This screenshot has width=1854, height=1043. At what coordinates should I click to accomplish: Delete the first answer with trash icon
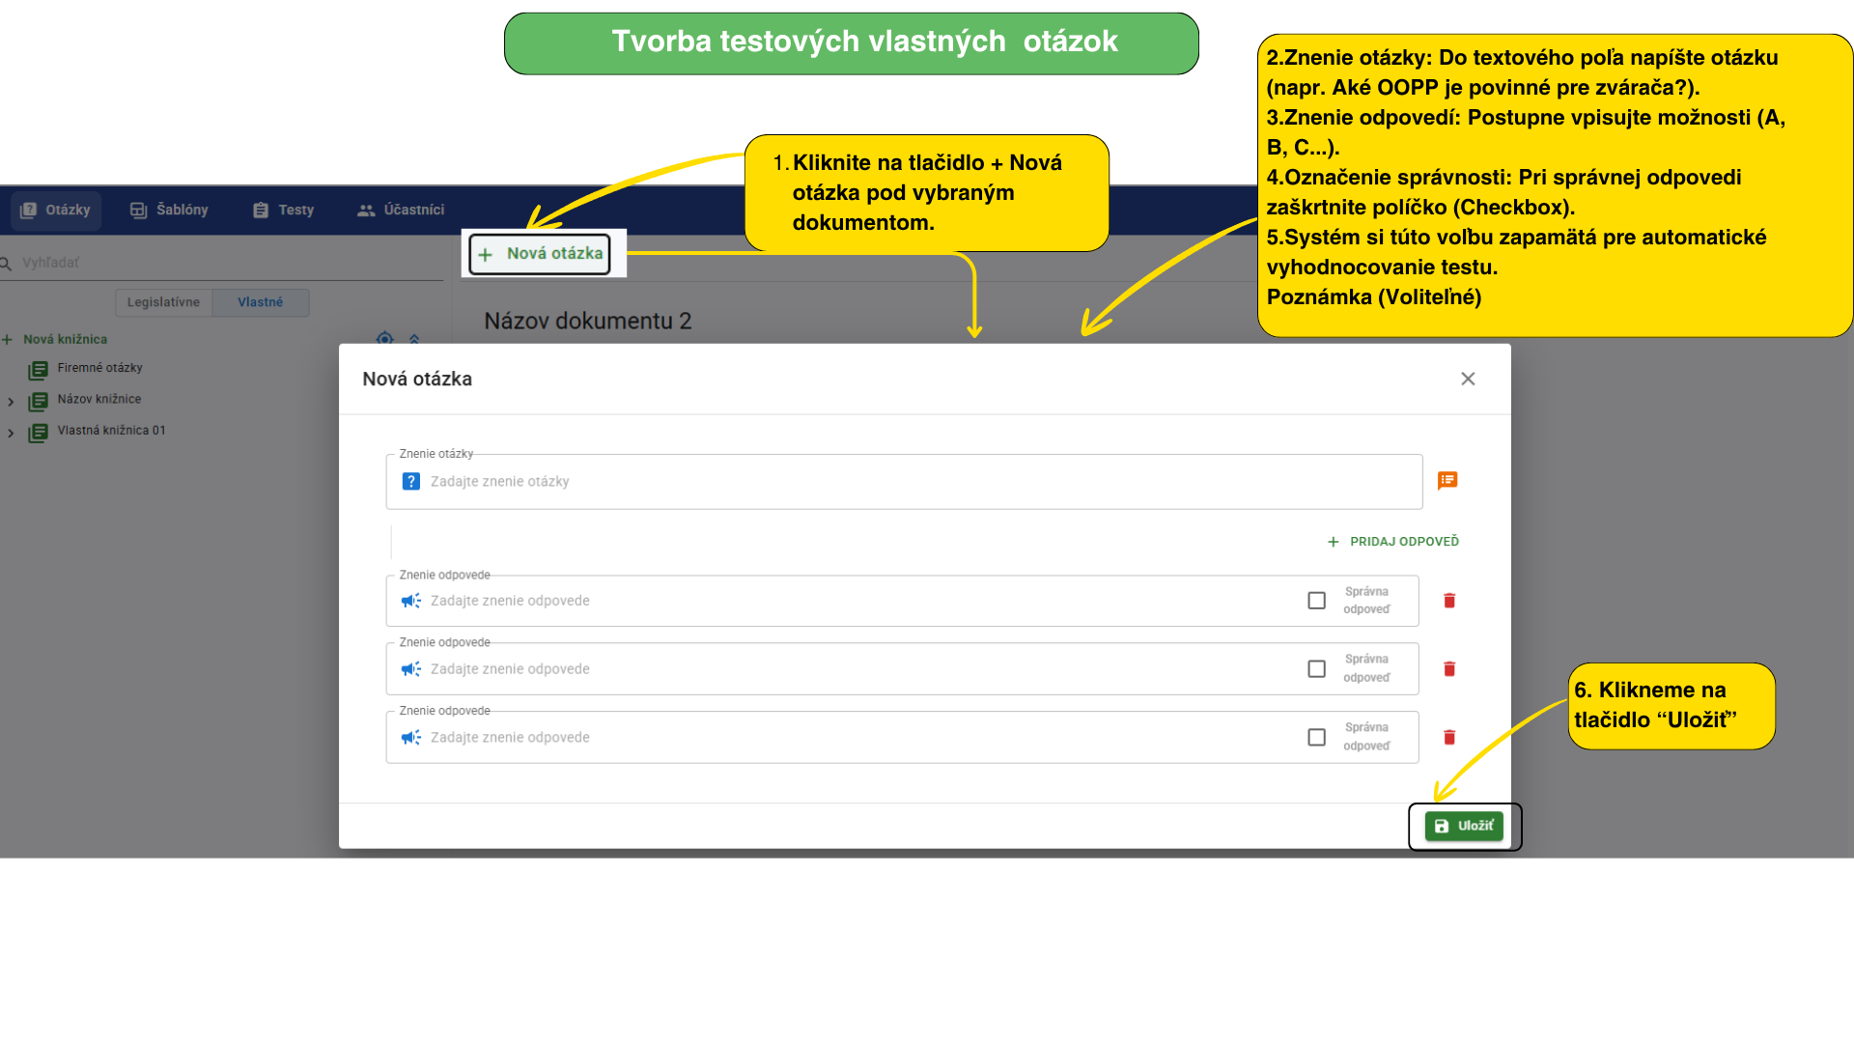[x=1448, y=601]
